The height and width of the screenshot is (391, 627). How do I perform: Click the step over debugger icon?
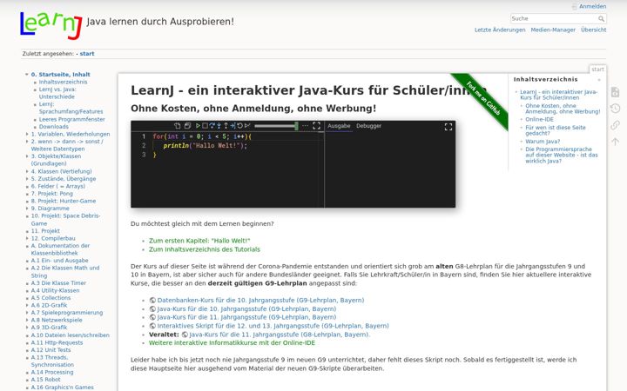212,126
